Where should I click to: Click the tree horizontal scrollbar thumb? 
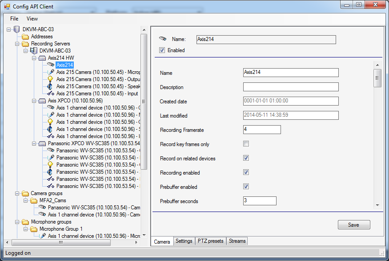(61, 242)
